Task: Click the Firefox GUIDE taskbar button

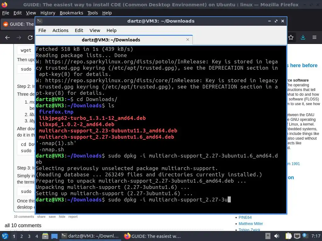Action: pos(153,236)
